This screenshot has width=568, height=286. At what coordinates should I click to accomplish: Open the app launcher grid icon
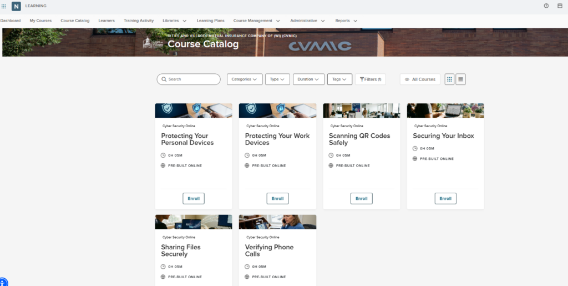click(x=4, y=6)
